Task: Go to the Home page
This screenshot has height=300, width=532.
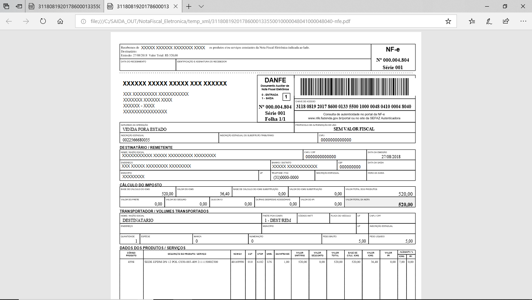Action: [60, 21]
